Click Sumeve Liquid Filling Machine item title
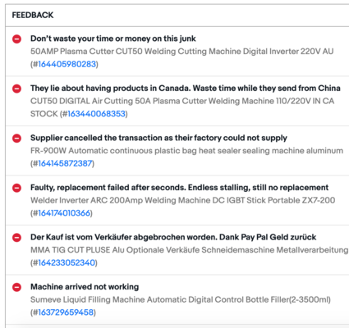349x328 pixels. point(181,300)
